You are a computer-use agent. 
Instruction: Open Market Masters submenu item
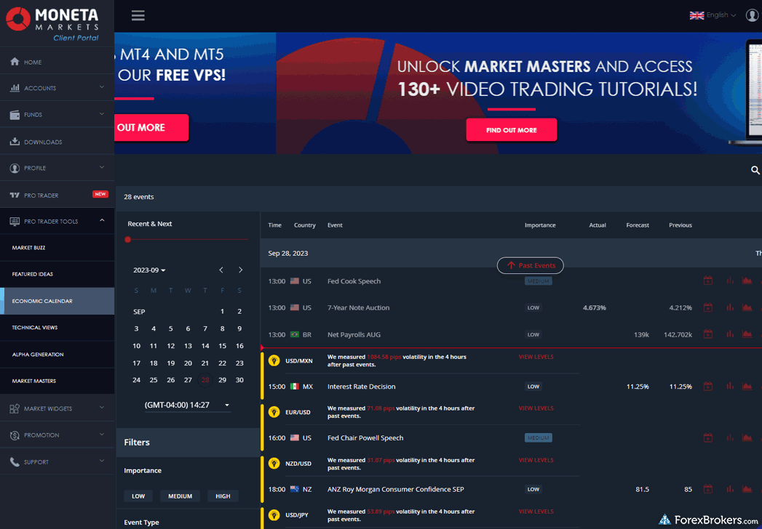[57, 381]
